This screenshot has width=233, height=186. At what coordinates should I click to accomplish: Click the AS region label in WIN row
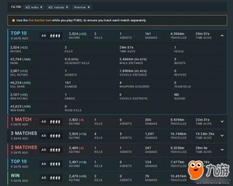[43, 178]
